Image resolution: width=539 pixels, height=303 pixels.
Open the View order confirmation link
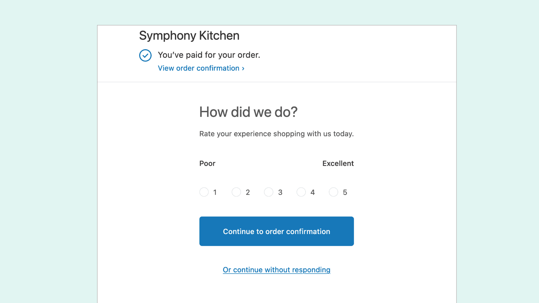(x=199, y=68)
